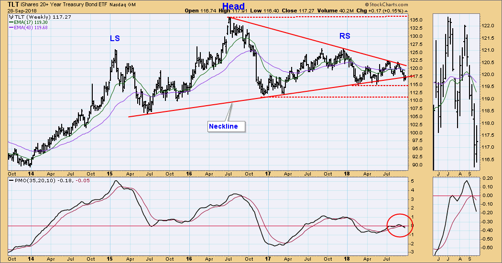Click the '15' year label on price panel axis

pyautogui.click(x=110, y=174)
